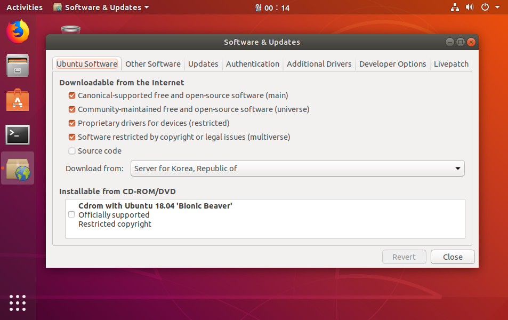Open the Files manager dock icon

18,66
